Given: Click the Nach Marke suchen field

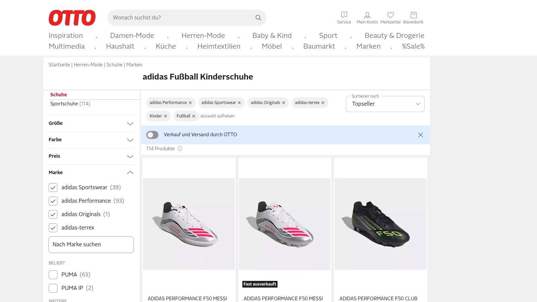Looking at the screenshot, I should click(91, 245).
